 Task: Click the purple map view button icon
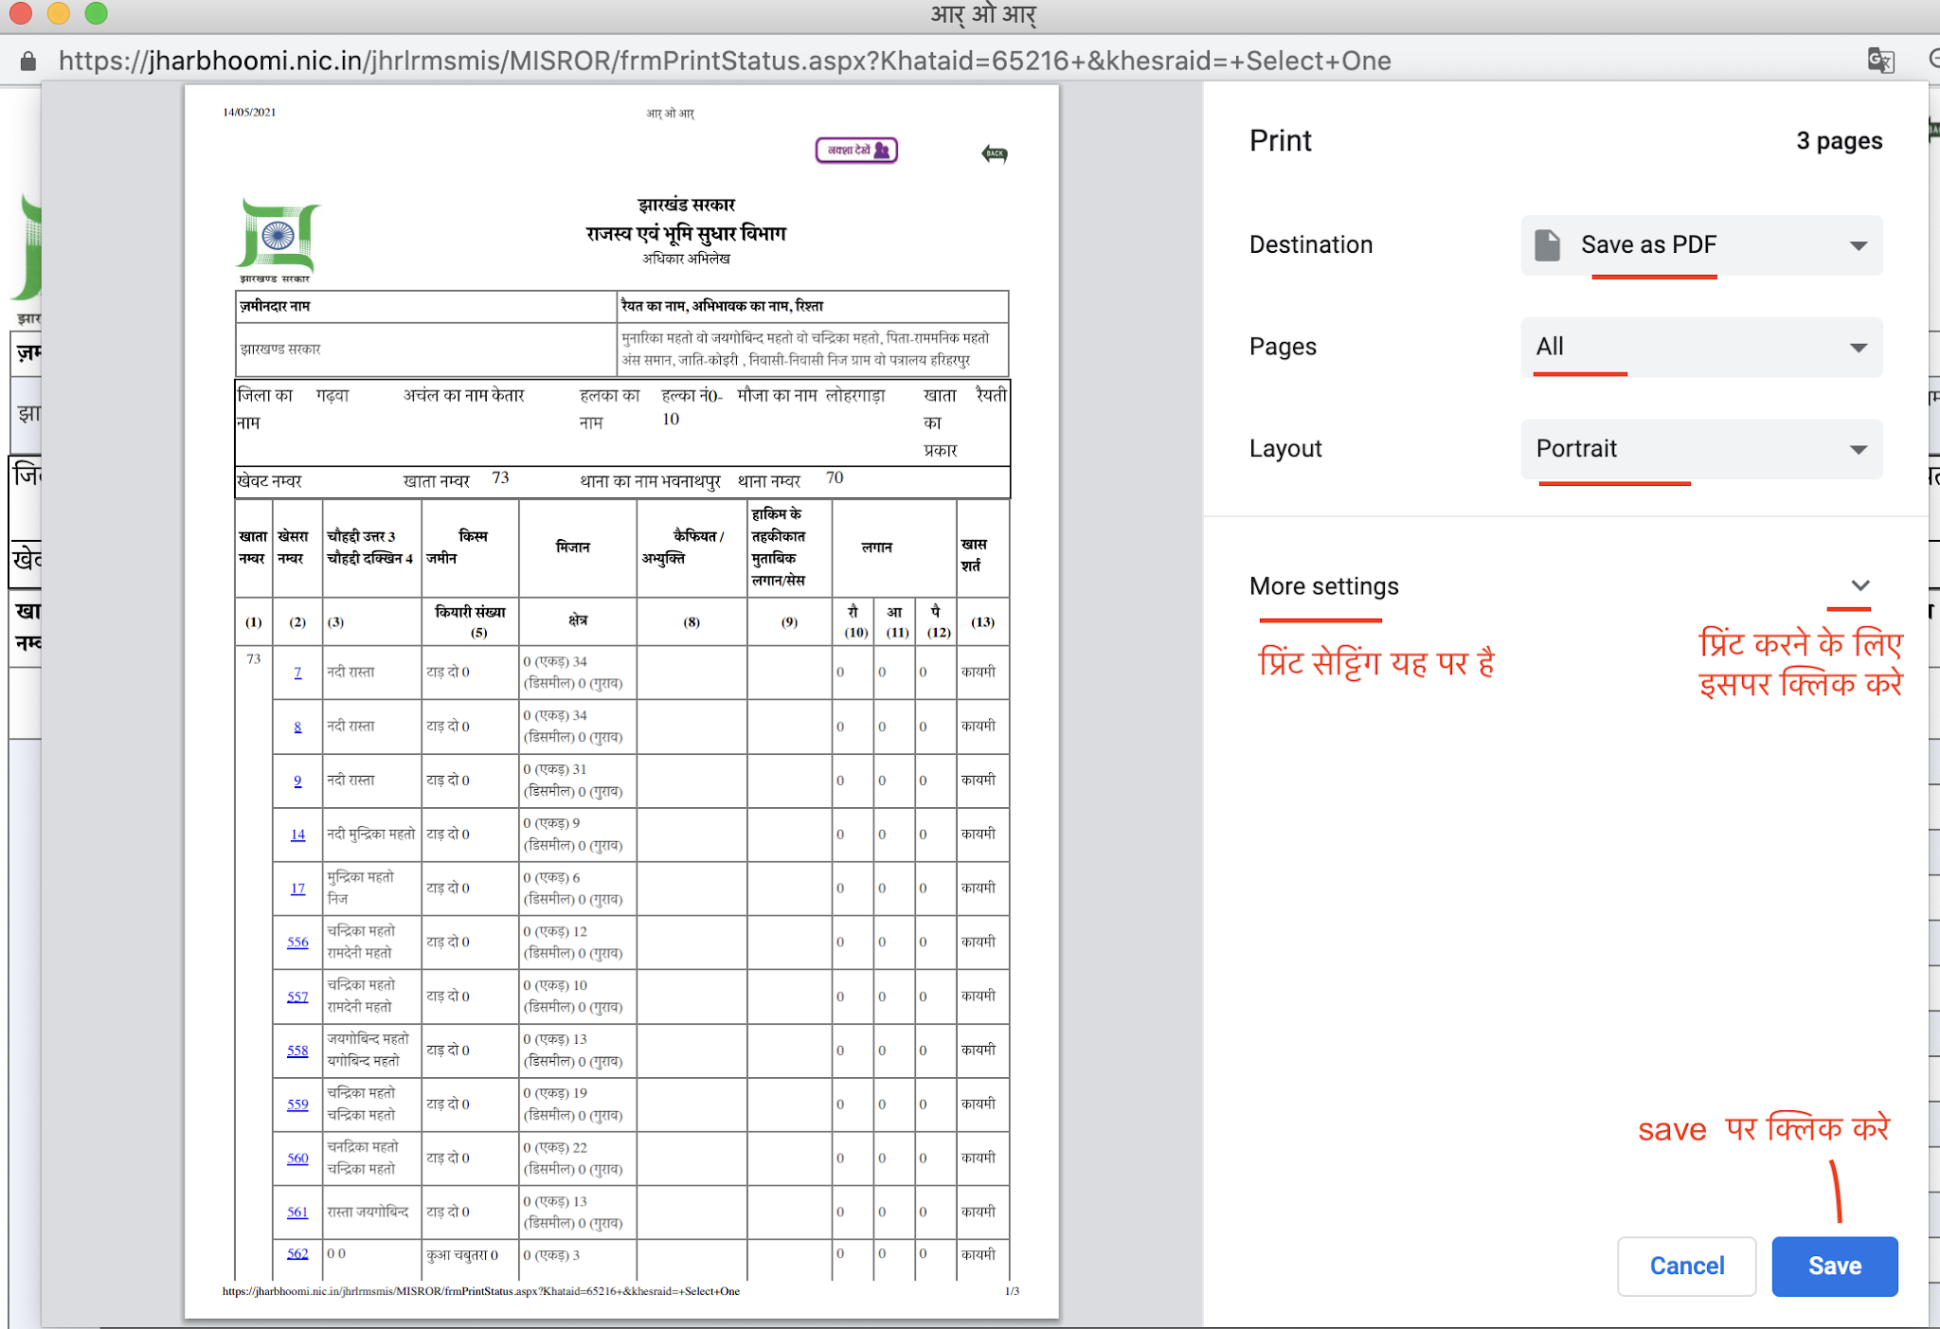(x=856, y=150)
